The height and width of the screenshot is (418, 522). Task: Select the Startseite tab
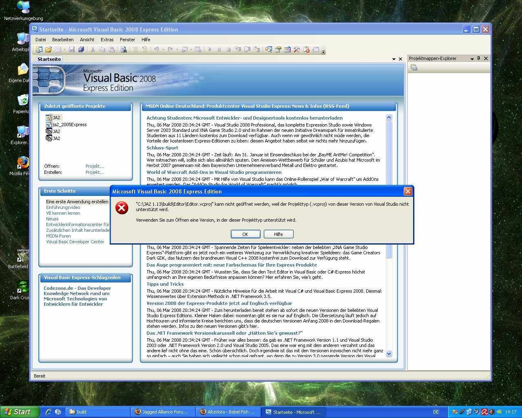[x=49, y=59]
